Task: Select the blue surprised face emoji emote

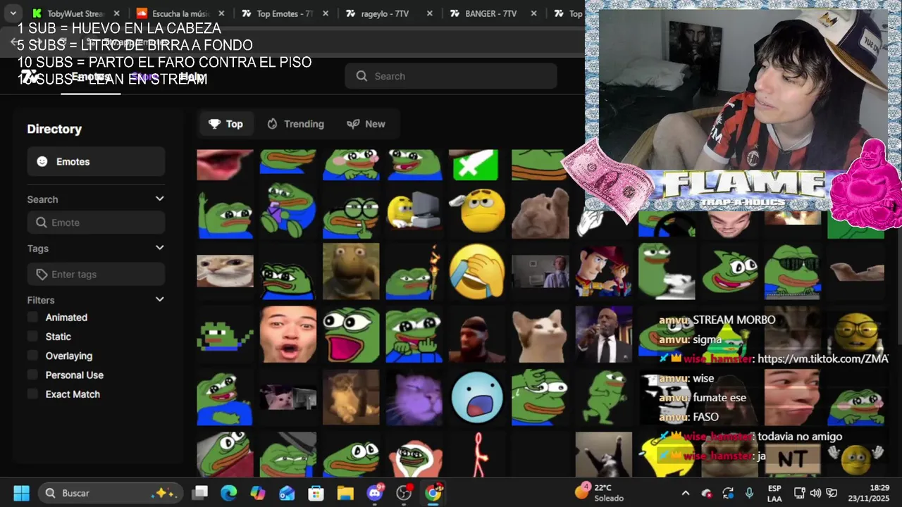Action: coord(477,398)
